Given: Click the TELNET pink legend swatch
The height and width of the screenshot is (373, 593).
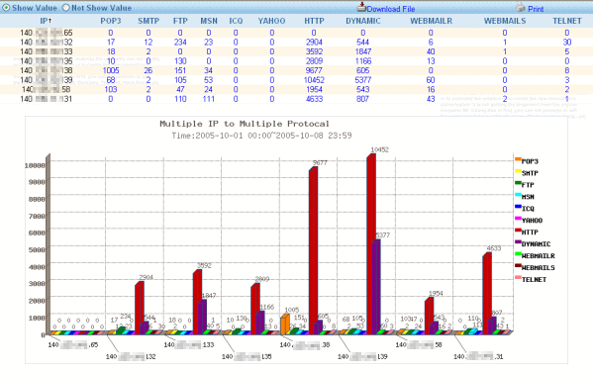Looking at the screenshot, I should coord(518,277).
